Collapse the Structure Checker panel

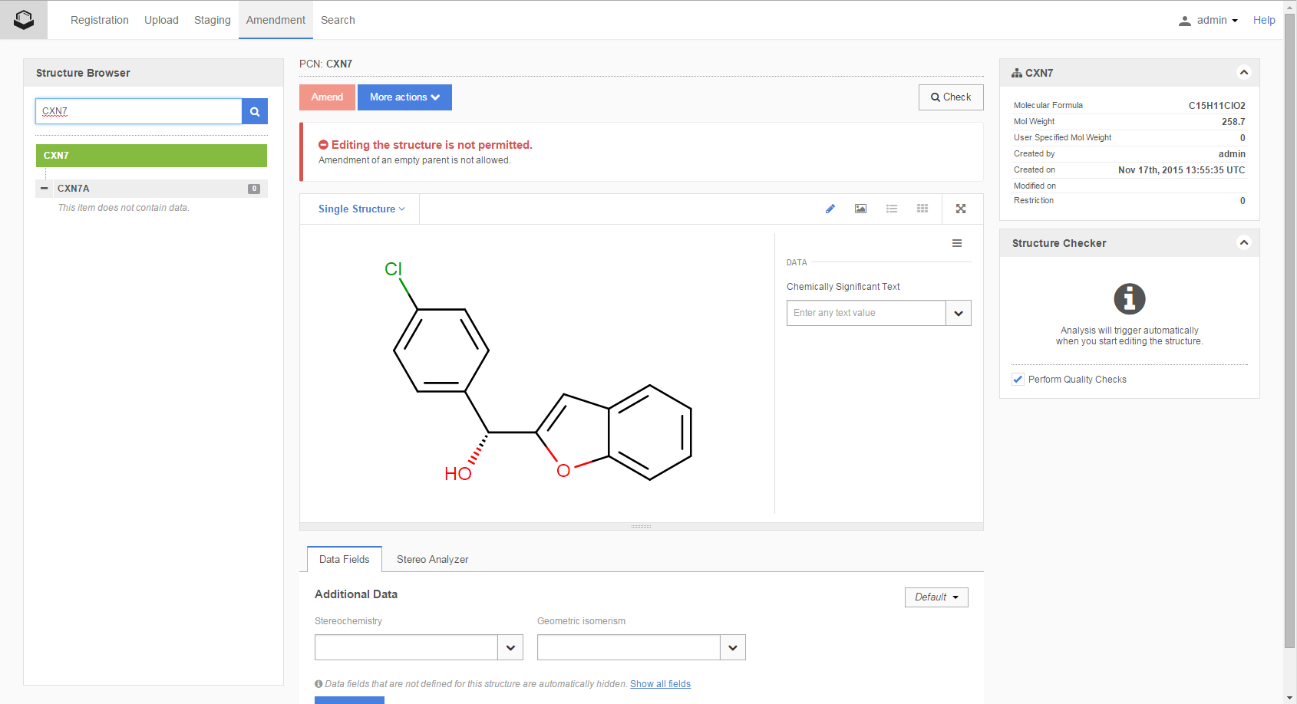(1243, 243)
